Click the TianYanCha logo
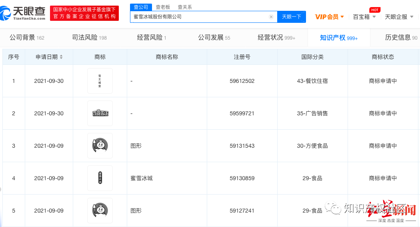Screen dimensions: 420x227 coord(23,13)
